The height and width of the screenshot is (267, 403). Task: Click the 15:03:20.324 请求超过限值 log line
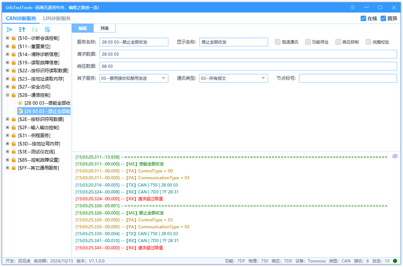pyautogui.click(x=119, y=199)
